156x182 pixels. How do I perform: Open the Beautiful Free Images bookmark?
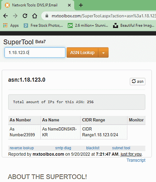pyautogui.click(x=134, y=25)
